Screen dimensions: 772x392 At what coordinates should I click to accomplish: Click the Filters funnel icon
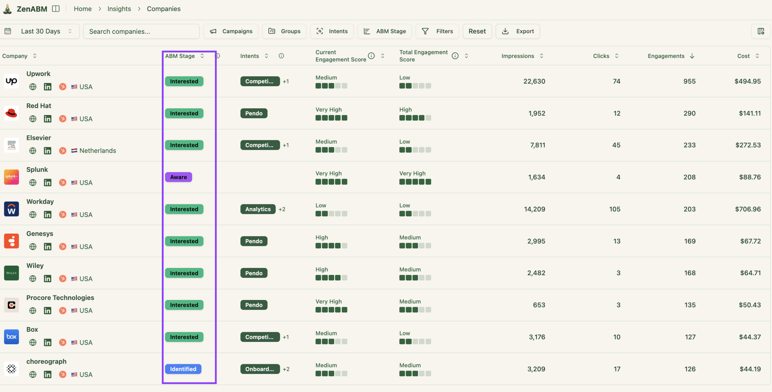pyautogui.click(x=425, y=31)
